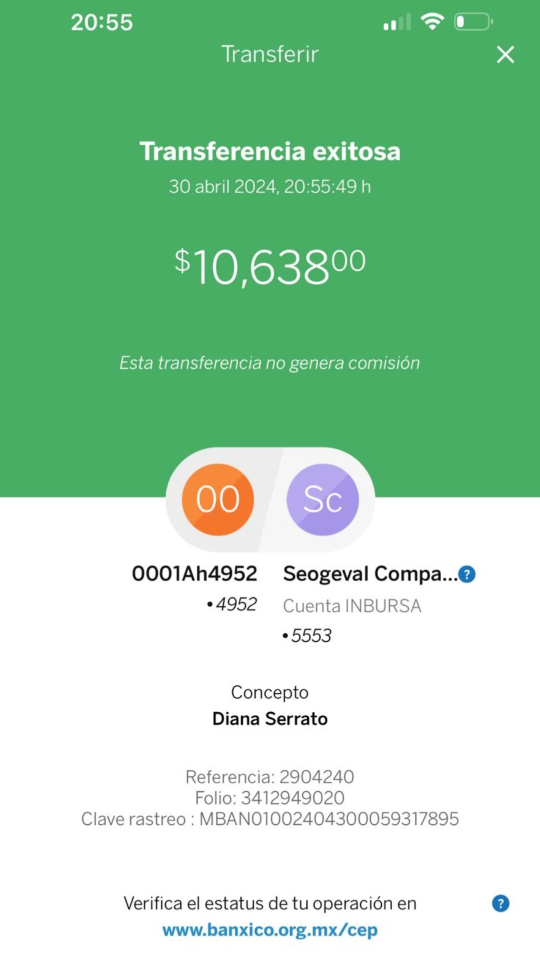Tap the $10,638.00 transferred amount
The image size is (540, 957).
pos(270,267)
